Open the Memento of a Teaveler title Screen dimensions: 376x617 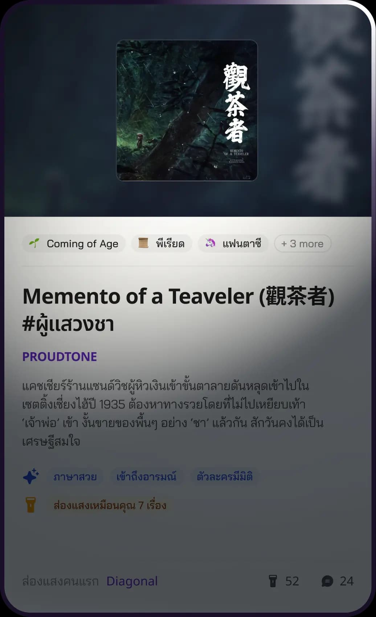pyautogui.click(x=178, y=310)
